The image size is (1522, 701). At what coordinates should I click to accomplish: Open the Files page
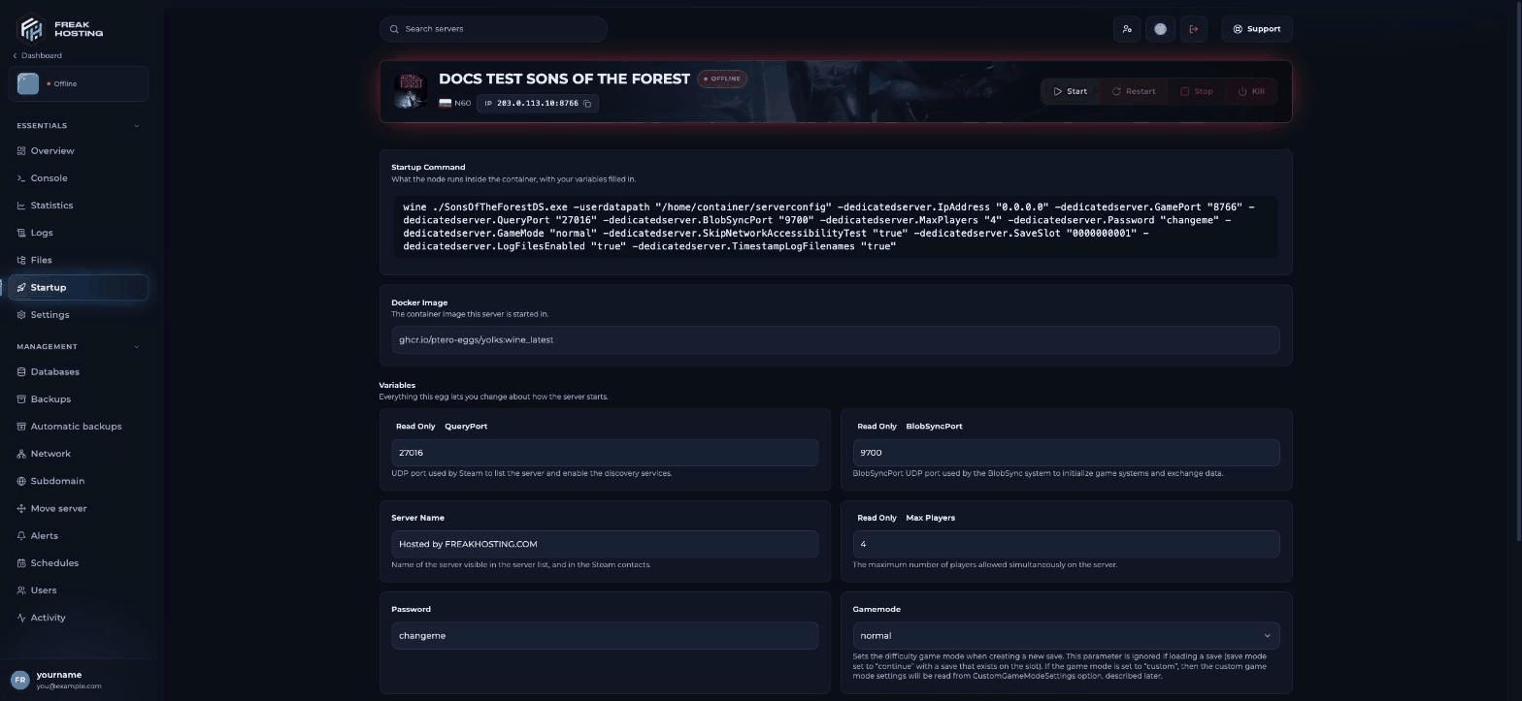coord(79,260)
